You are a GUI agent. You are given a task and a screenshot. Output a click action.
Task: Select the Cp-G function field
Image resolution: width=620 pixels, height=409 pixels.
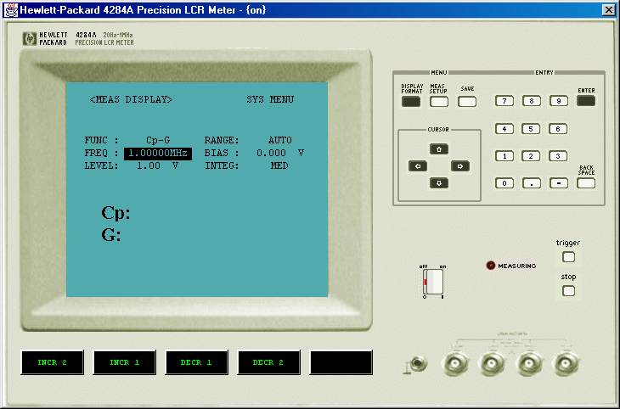click(158, 140)
